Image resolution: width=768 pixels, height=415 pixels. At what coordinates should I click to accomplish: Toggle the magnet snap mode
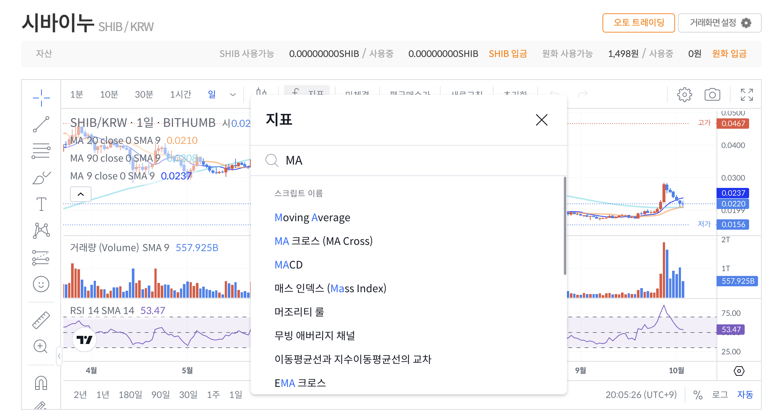(41, 383)
